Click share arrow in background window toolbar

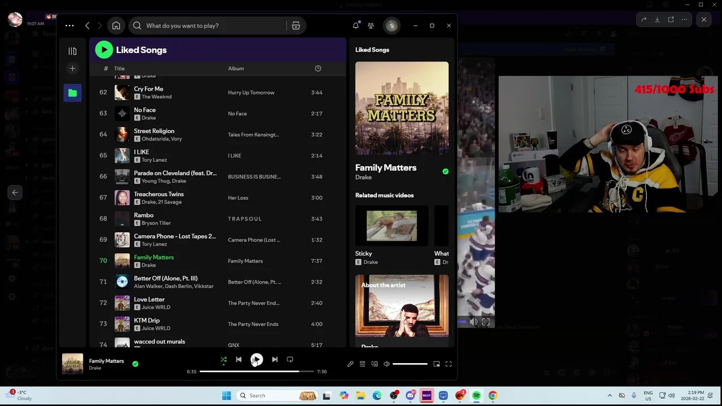pos(644,20)
